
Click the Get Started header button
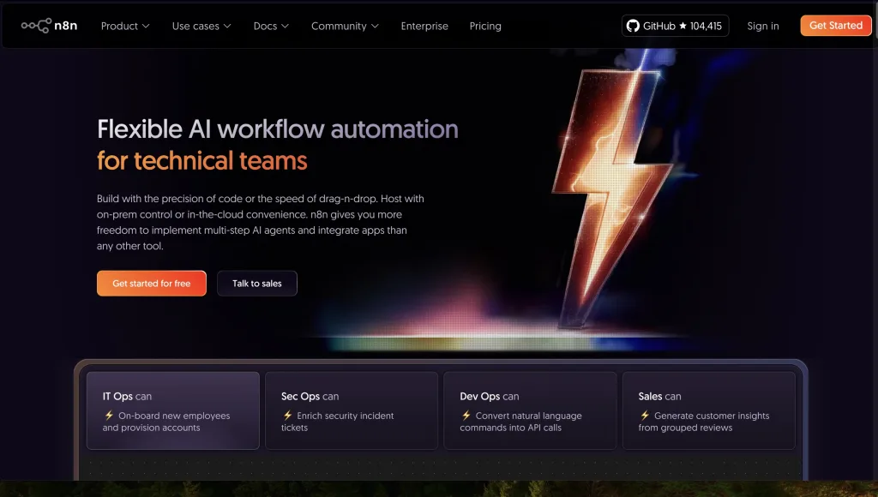click(x=836, y=26)
